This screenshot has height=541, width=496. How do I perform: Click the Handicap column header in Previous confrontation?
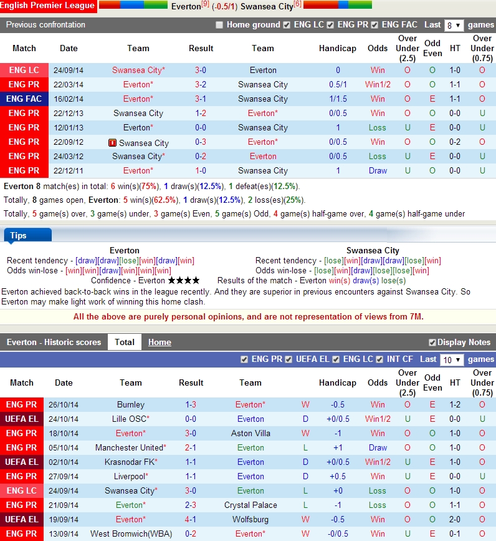[338, 48]
